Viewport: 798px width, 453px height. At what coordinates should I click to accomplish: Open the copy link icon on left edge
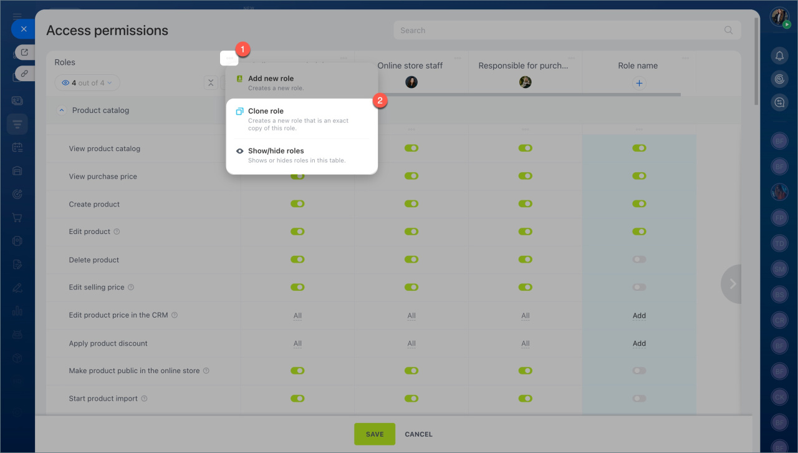24,73
